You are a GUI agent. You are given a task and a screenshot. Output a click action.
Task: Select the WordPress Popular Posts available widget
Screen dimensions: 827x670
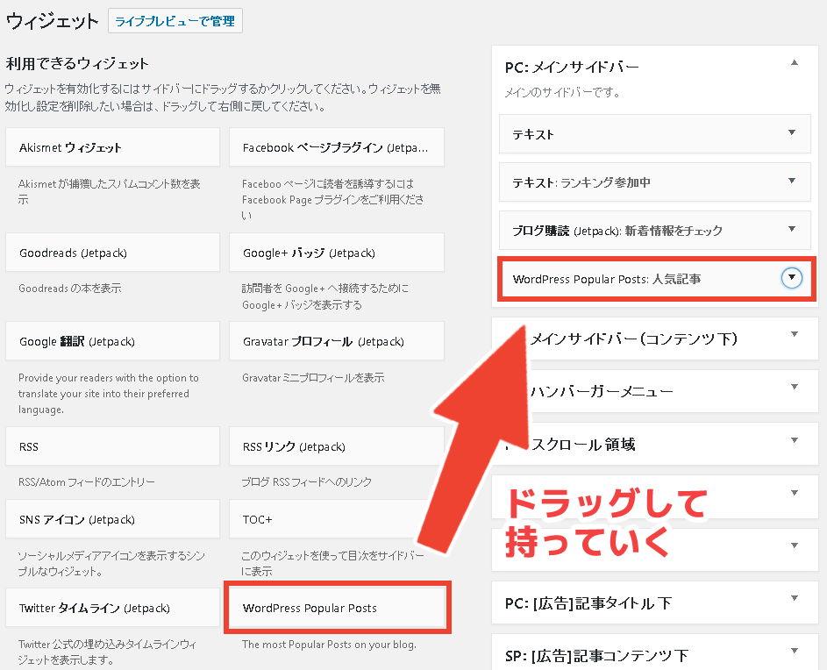[338, 608]
